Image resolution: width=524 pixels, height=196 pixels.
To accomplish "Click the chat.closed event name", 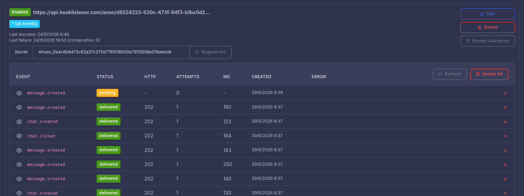I will coord(41,136).
